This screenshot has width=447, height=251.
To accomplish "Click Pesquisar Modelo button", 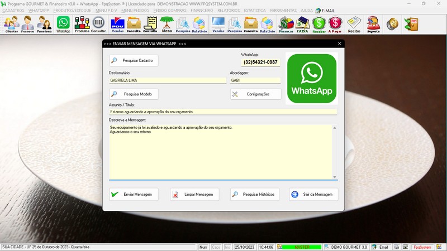I will [x=134, y=94].
